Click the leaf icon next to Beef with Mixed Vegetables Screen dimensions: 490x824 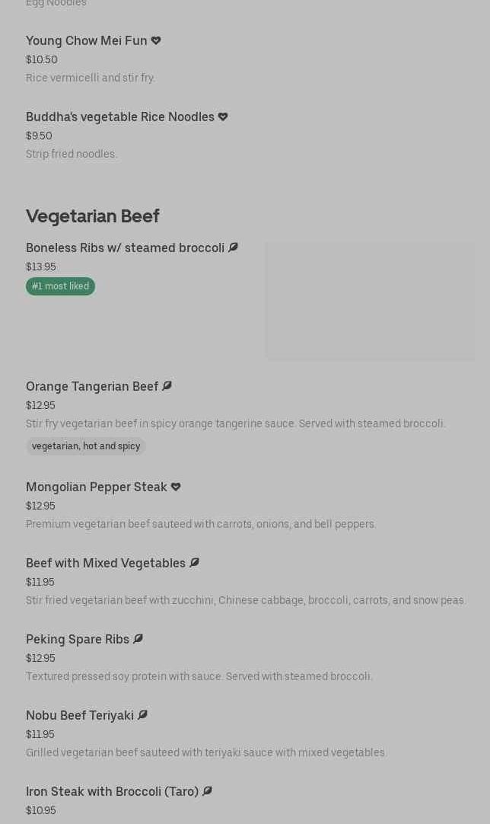tap(194, 563)
